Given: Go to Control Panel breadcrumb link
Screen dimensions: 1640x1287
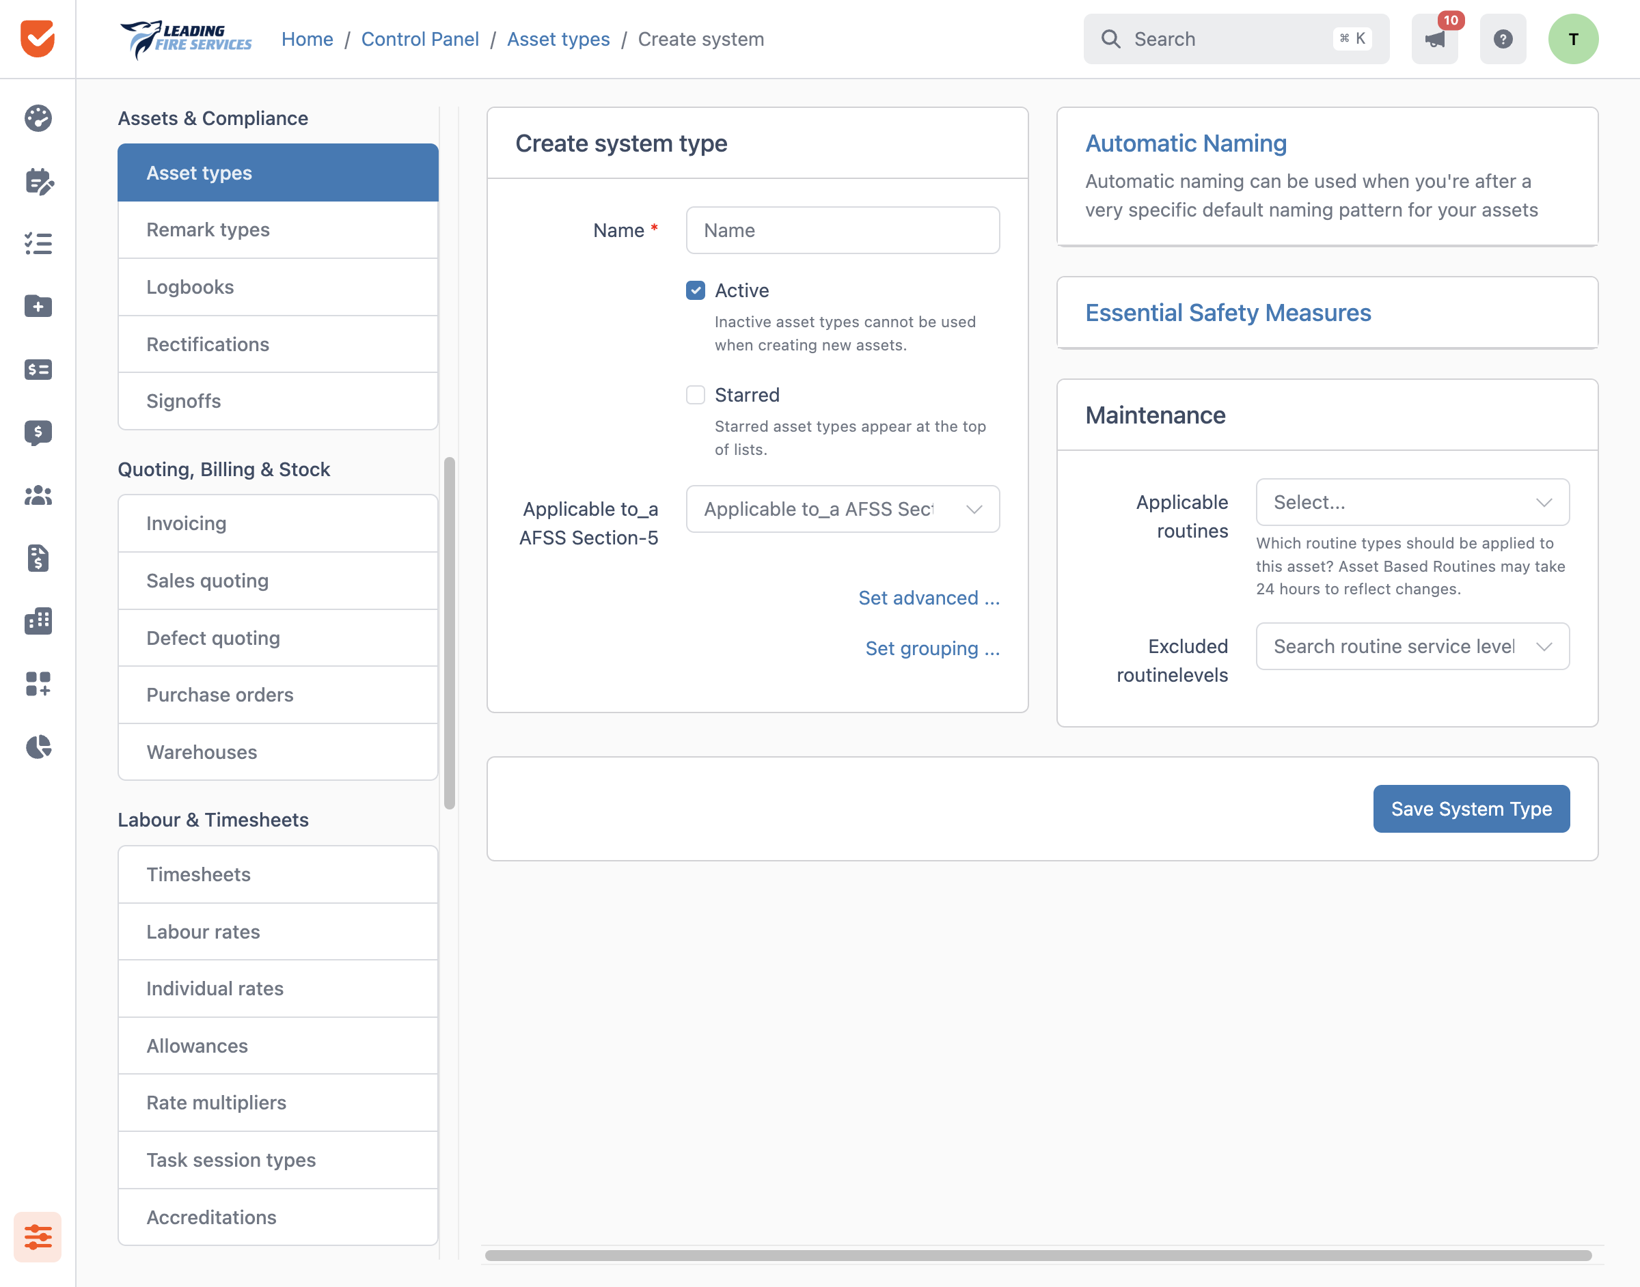Looking at the screenshot, I should tap(420, 39).
